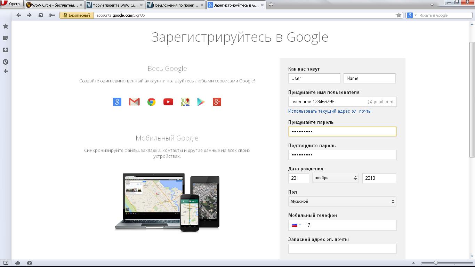This screenshot has height=267, width=475.
Task: Click Использовать текущий адрес эл. почты link
Action: coord(330,111)
